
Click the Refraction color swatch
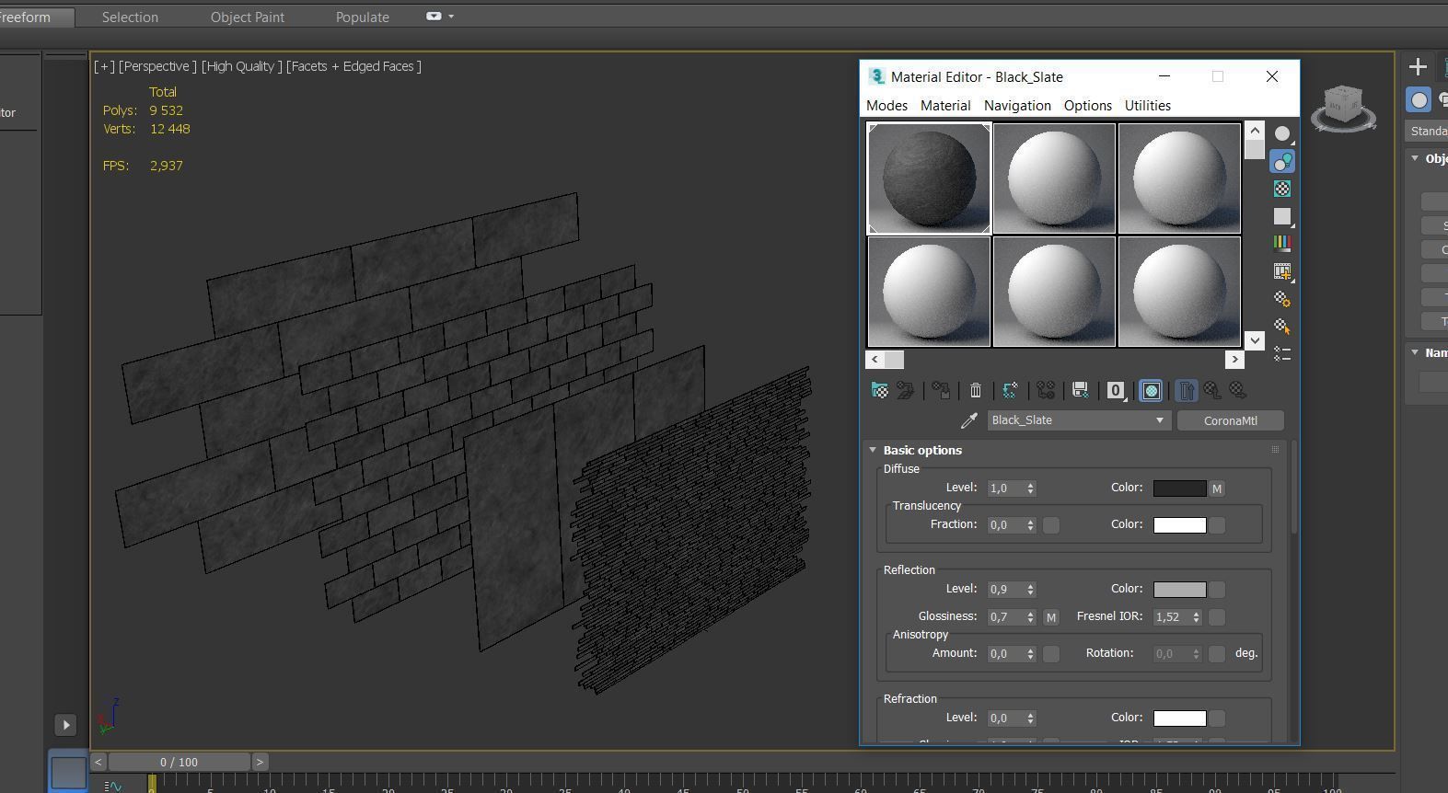point(1179,718)
